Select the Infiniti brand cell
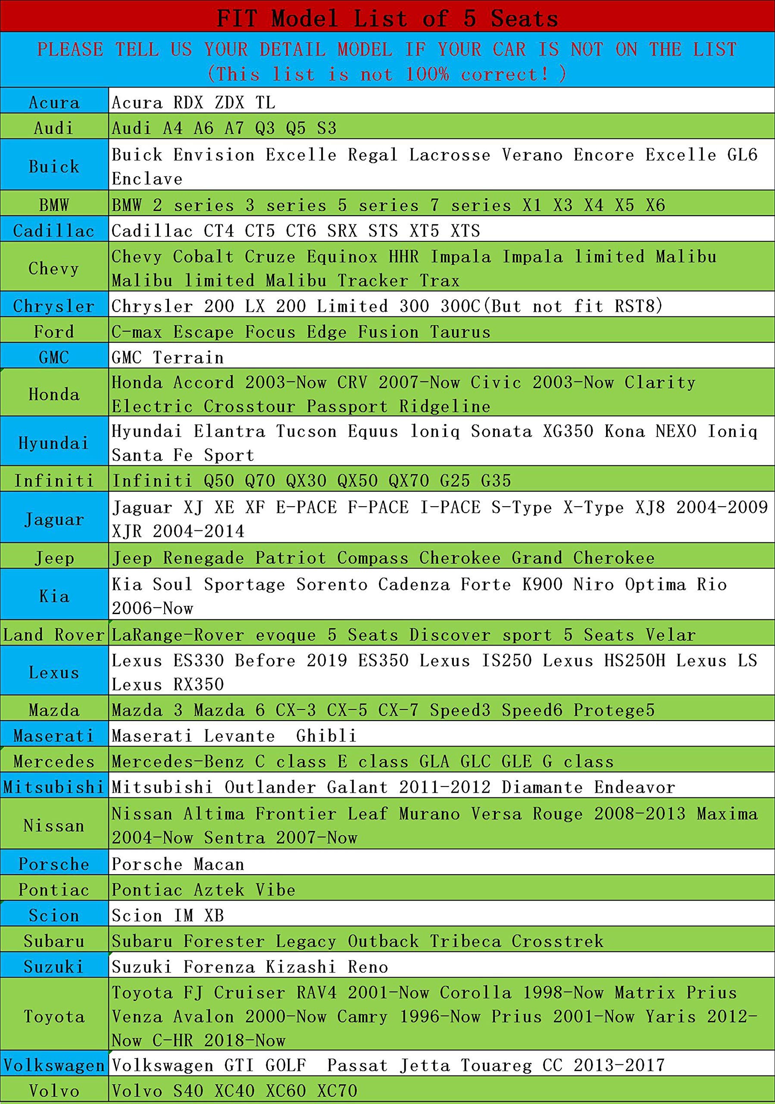 [54, 479]
